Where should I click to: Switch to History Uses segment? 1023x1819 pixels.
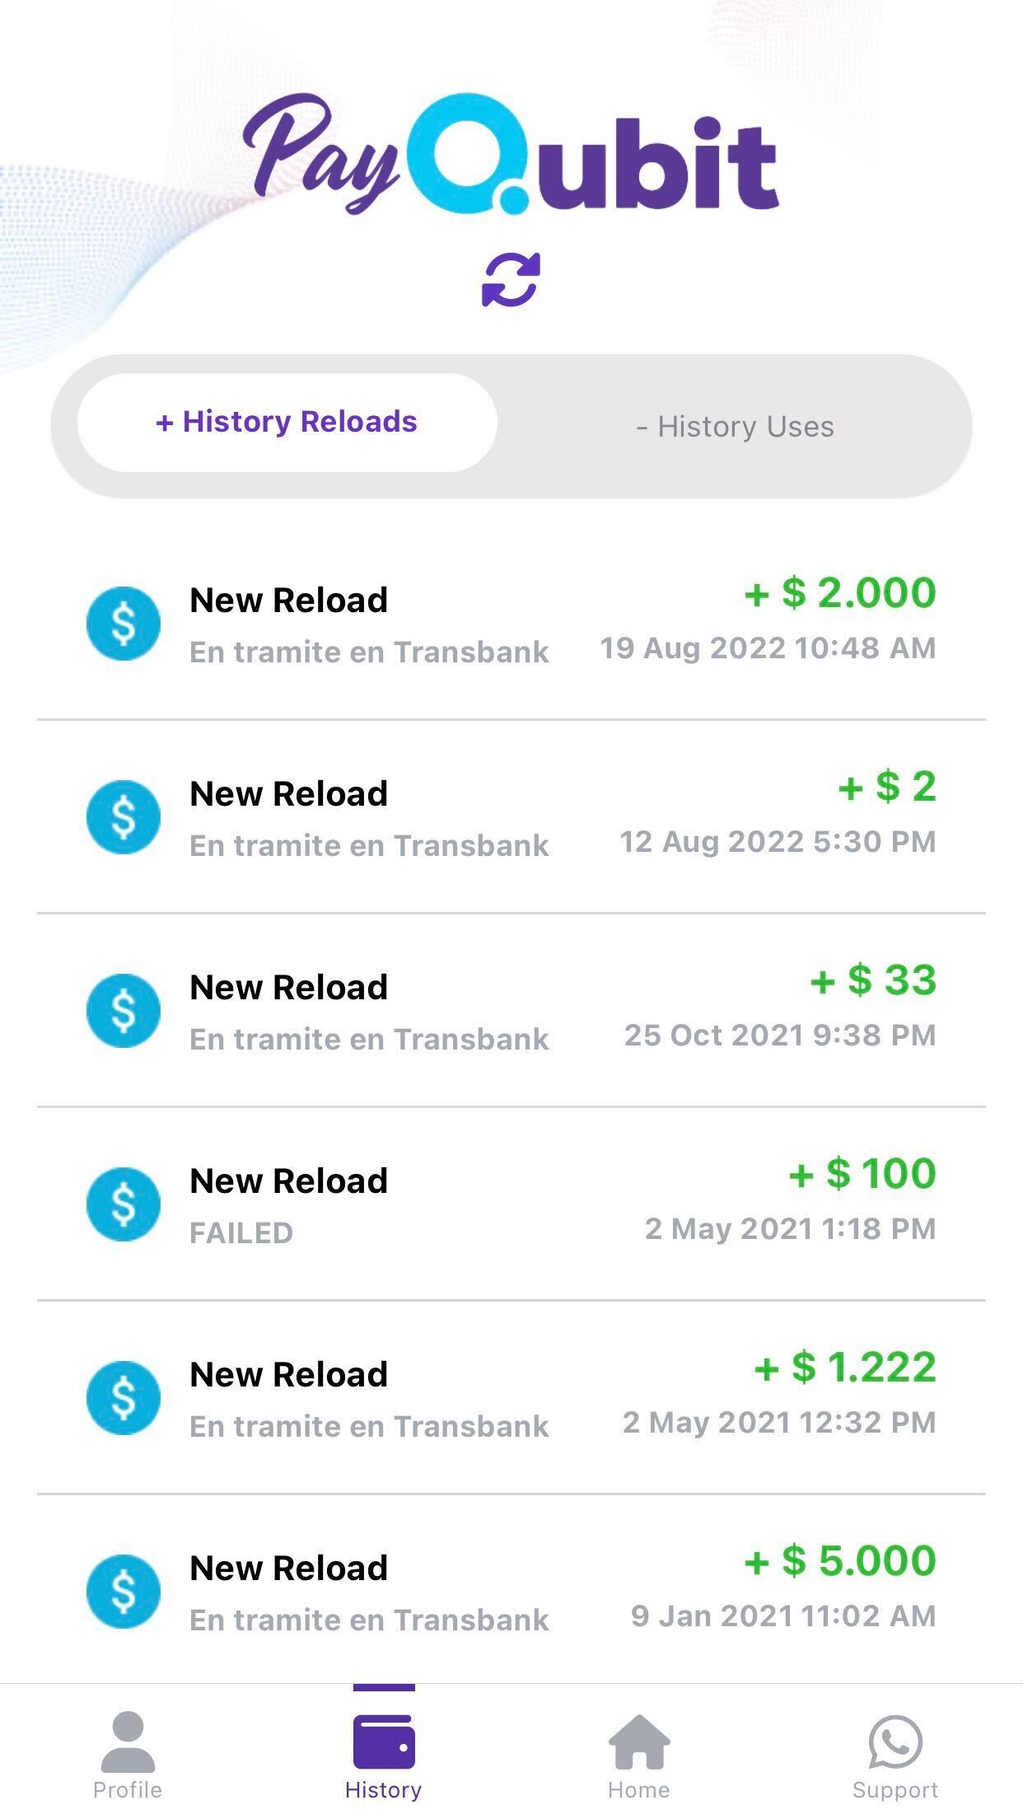[x=735, y=427]
